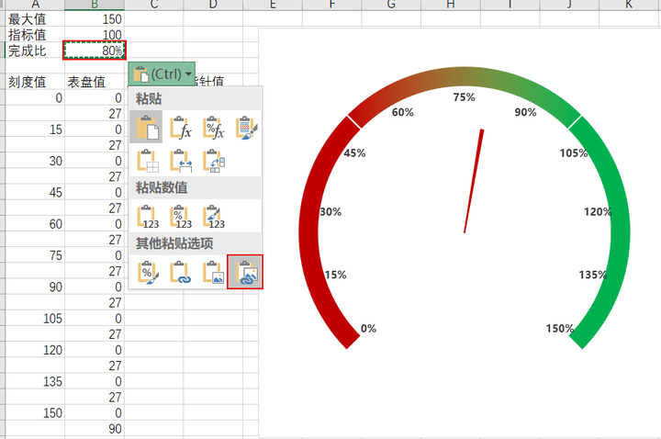Select the 刻度值 header cell
Screen dimensions: 661x439
35,82
